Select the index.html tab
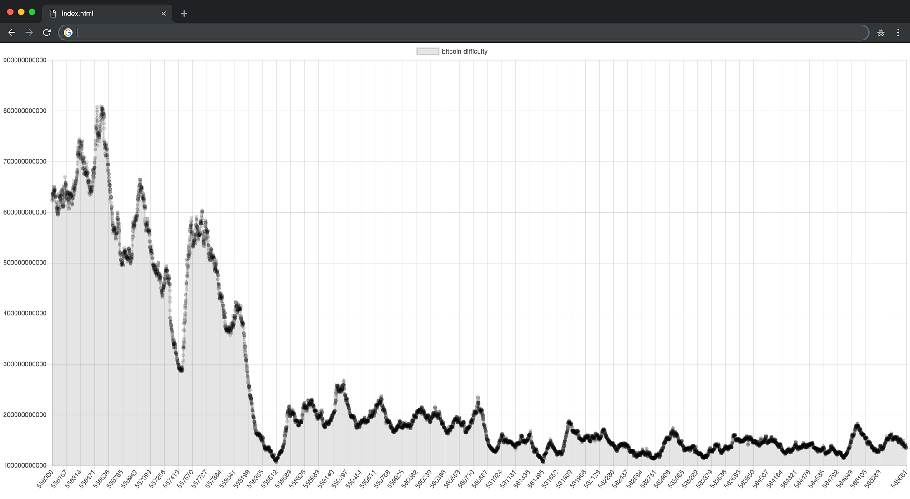Image resolution: width=910 pixels, height=499 pixels. 91,13
